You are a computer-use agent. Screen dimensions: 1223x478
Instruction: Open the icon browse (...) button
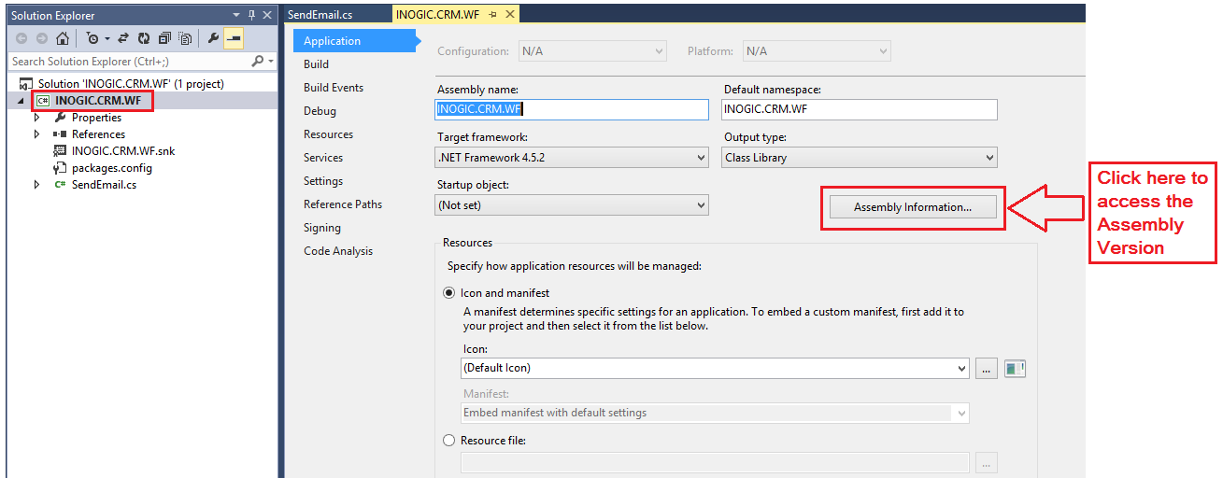987,368
